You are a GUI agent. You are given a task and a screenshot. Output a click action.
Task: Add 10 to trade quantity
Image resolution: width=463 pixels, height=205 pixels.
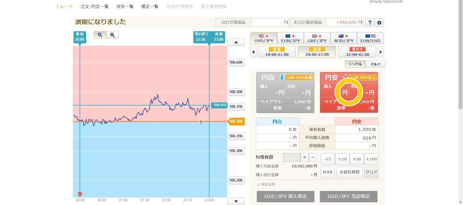pyautogui.click(x=342, y=159)
